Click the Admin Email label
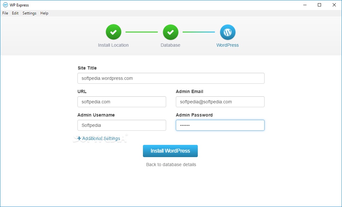The width and height of the screenshot is (342, 207). 189,91
